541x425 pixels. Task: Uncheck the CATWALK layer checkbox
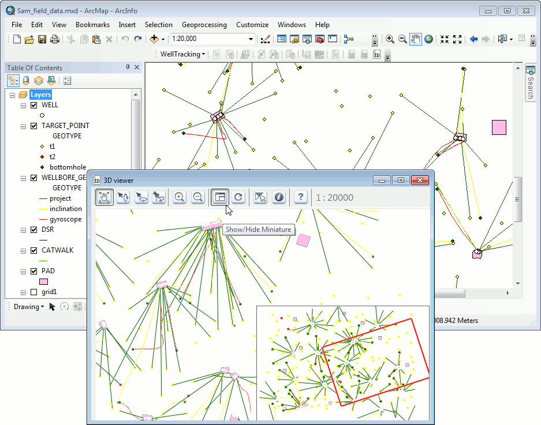[x=34, y=251]
